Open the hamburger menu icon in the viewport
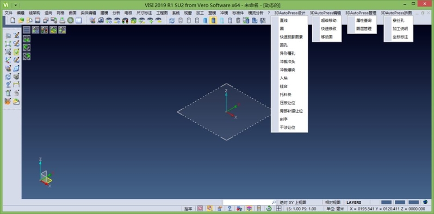The image size is (434, 214). [x=27, y=30]
